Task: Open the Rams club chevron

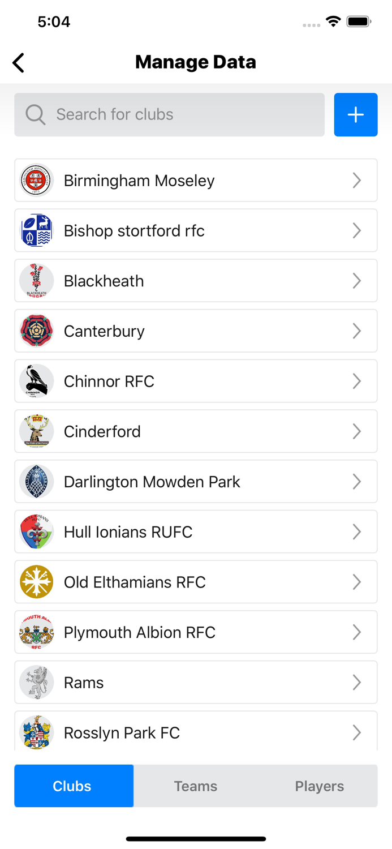Action: 357,682
